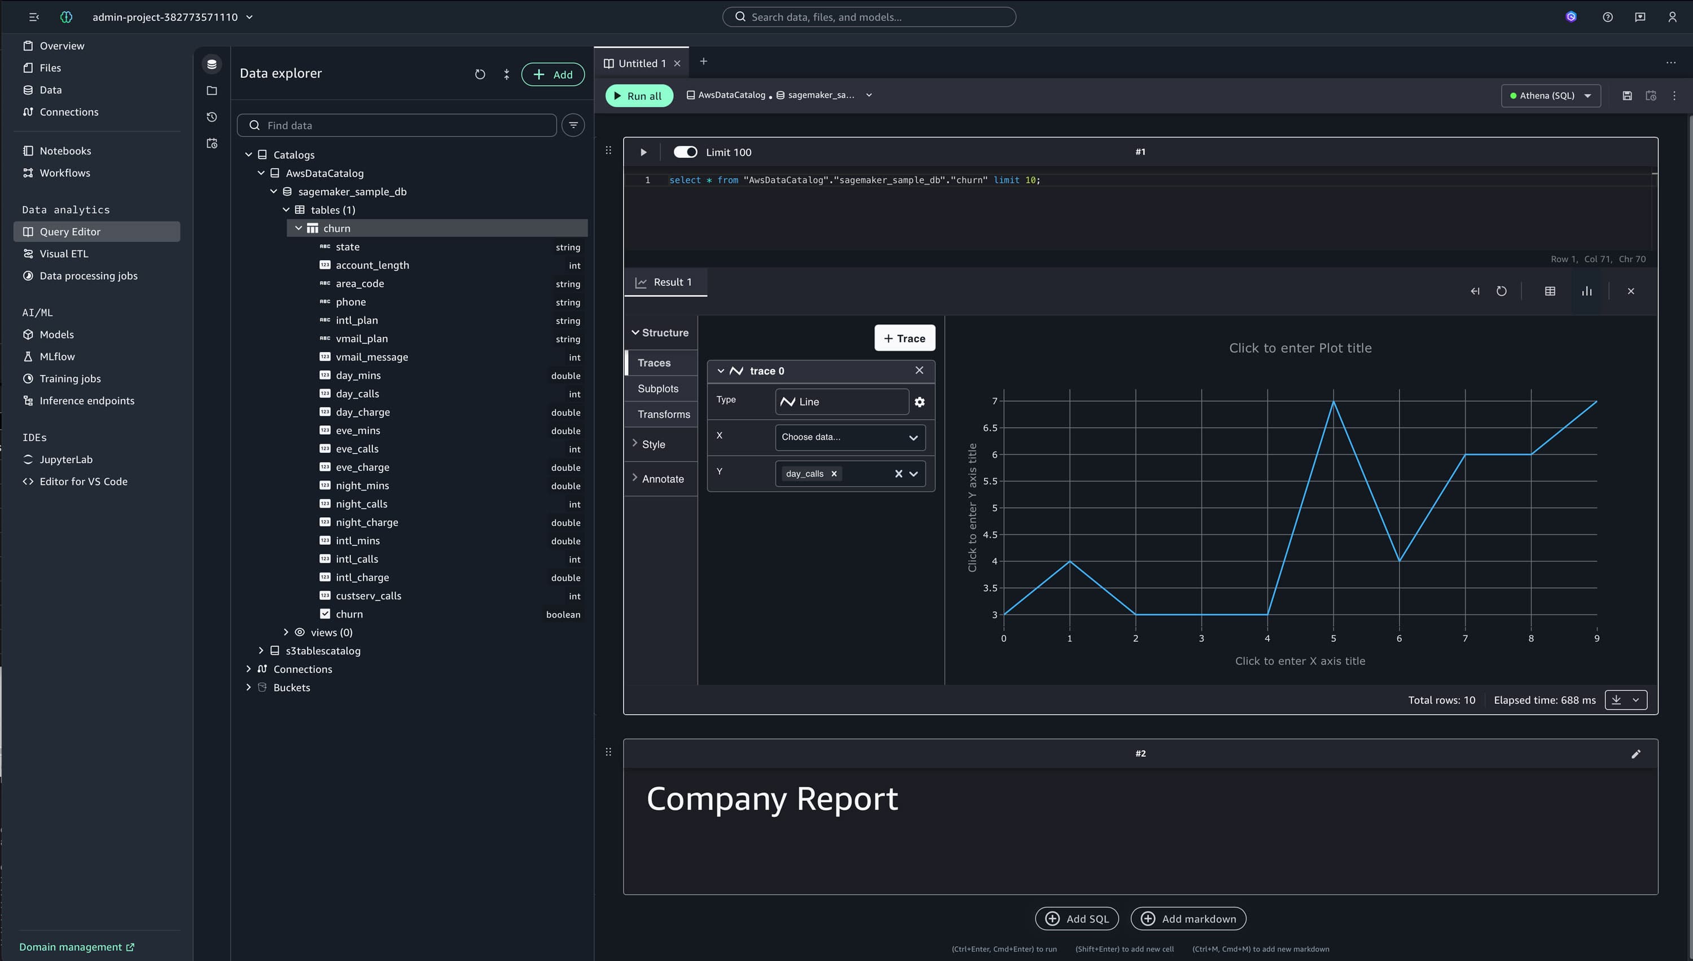Open the query history icon
The width and height of the screenshot is (1693, 961).
(211, 117)
